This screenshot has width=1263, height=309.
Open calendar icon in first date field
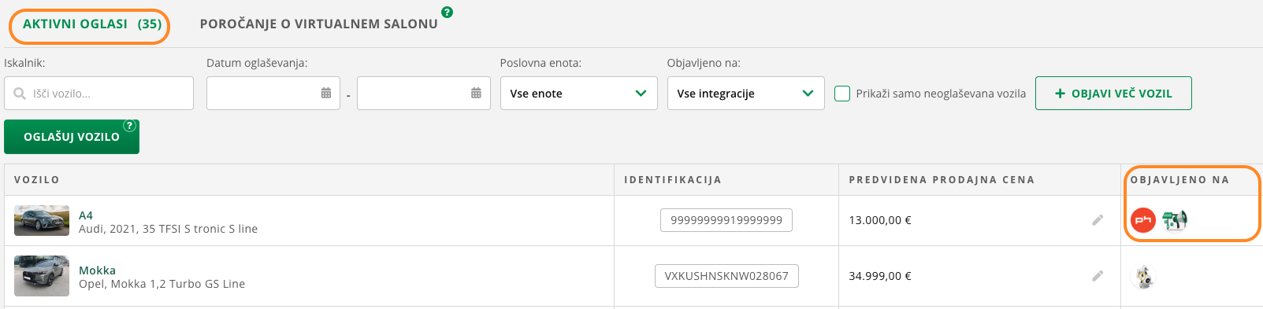click(325, 93)
